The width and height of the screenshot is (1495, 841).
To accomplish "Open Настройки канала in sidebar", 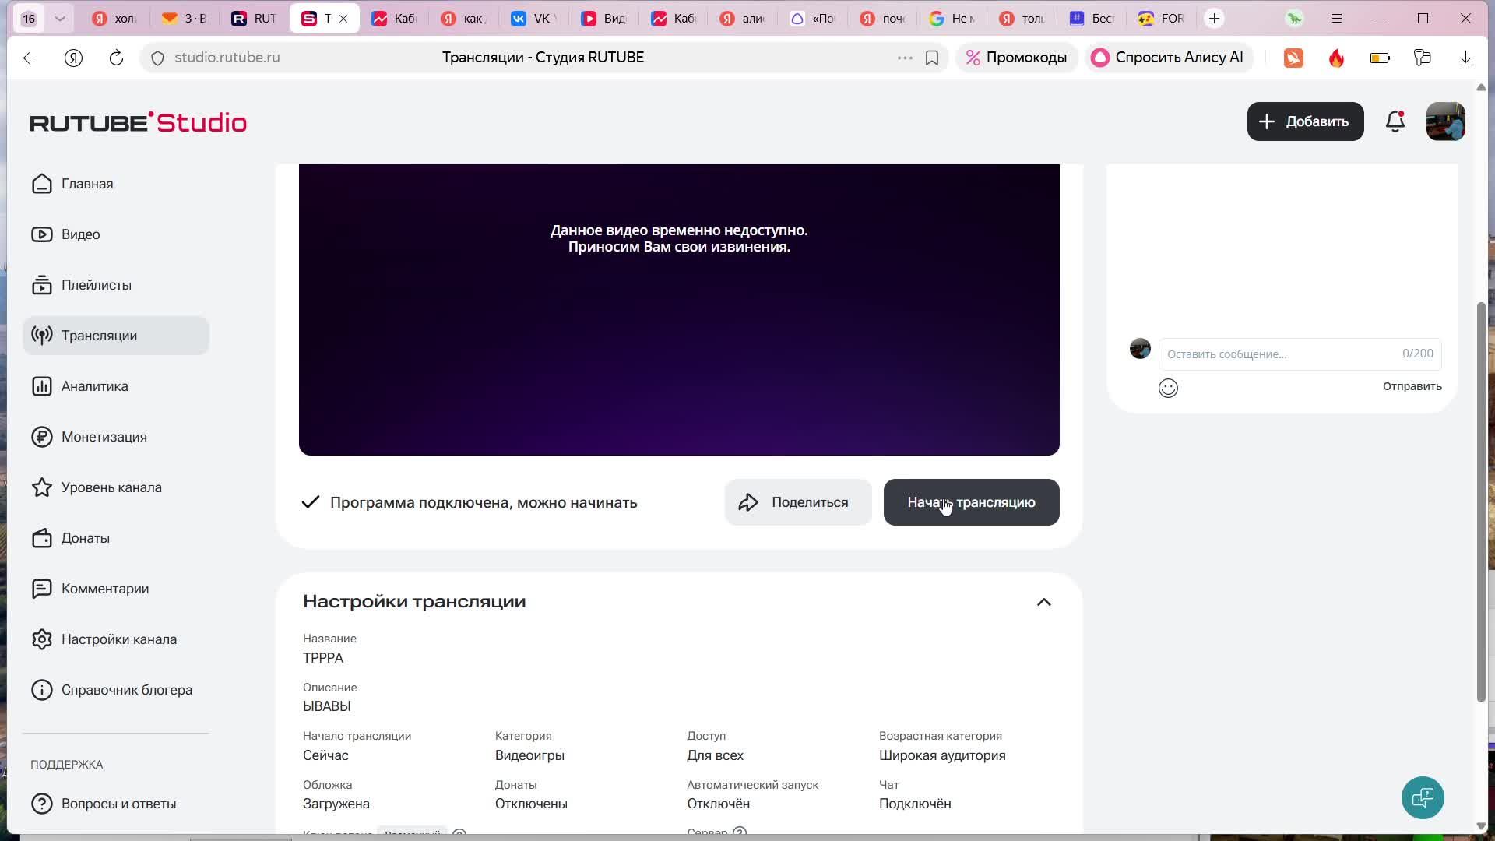I will pos(118,639).
